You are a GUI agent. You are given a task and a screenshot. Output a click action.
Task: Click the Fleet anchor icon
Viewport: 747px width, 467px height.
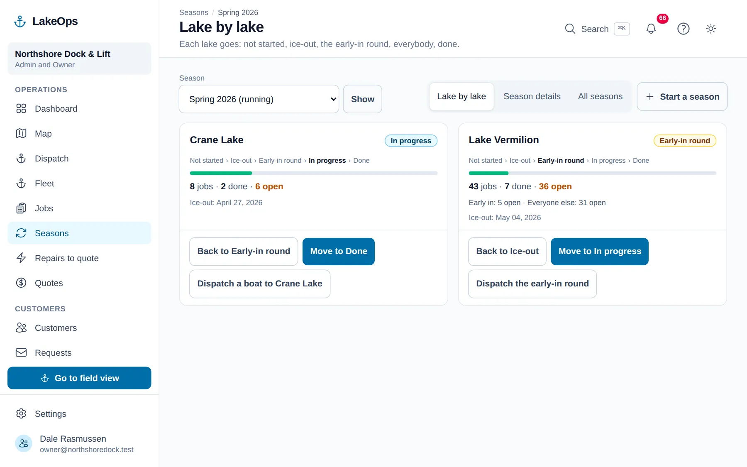(21, 183)
